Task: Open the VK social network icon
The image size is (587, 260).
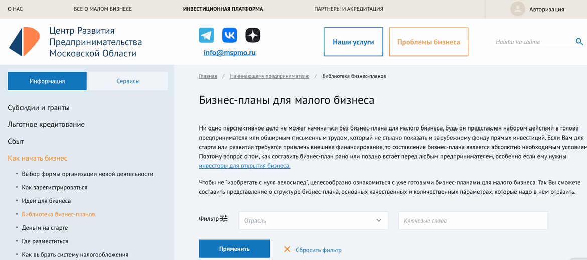Action: tap(230, 35)
